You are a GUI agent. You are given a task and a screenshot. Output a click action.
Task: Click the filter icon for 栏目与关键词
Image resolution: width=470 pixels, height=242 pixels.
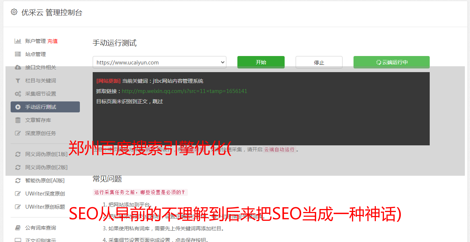point(18,81)
